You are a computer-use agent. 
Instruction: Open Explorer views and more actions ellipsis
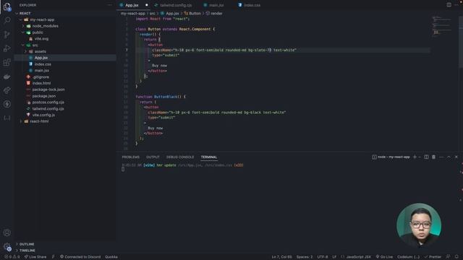(x=110, y=5)
